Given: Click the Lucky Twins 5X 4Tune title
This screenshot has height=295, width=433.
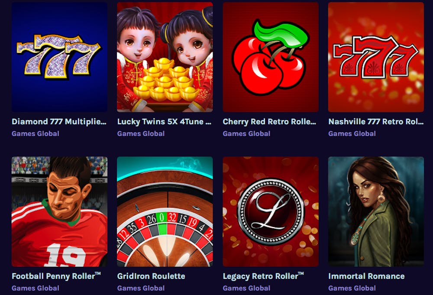Looking at the screenshot, I should 165,122.
